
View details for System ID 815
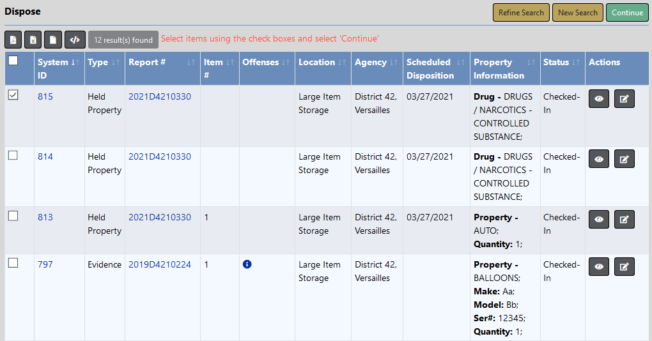[x=598, y=100]
